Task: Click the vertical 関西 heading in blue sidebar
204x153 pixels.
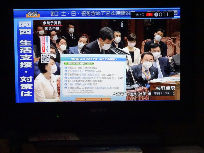Action: 25,28
